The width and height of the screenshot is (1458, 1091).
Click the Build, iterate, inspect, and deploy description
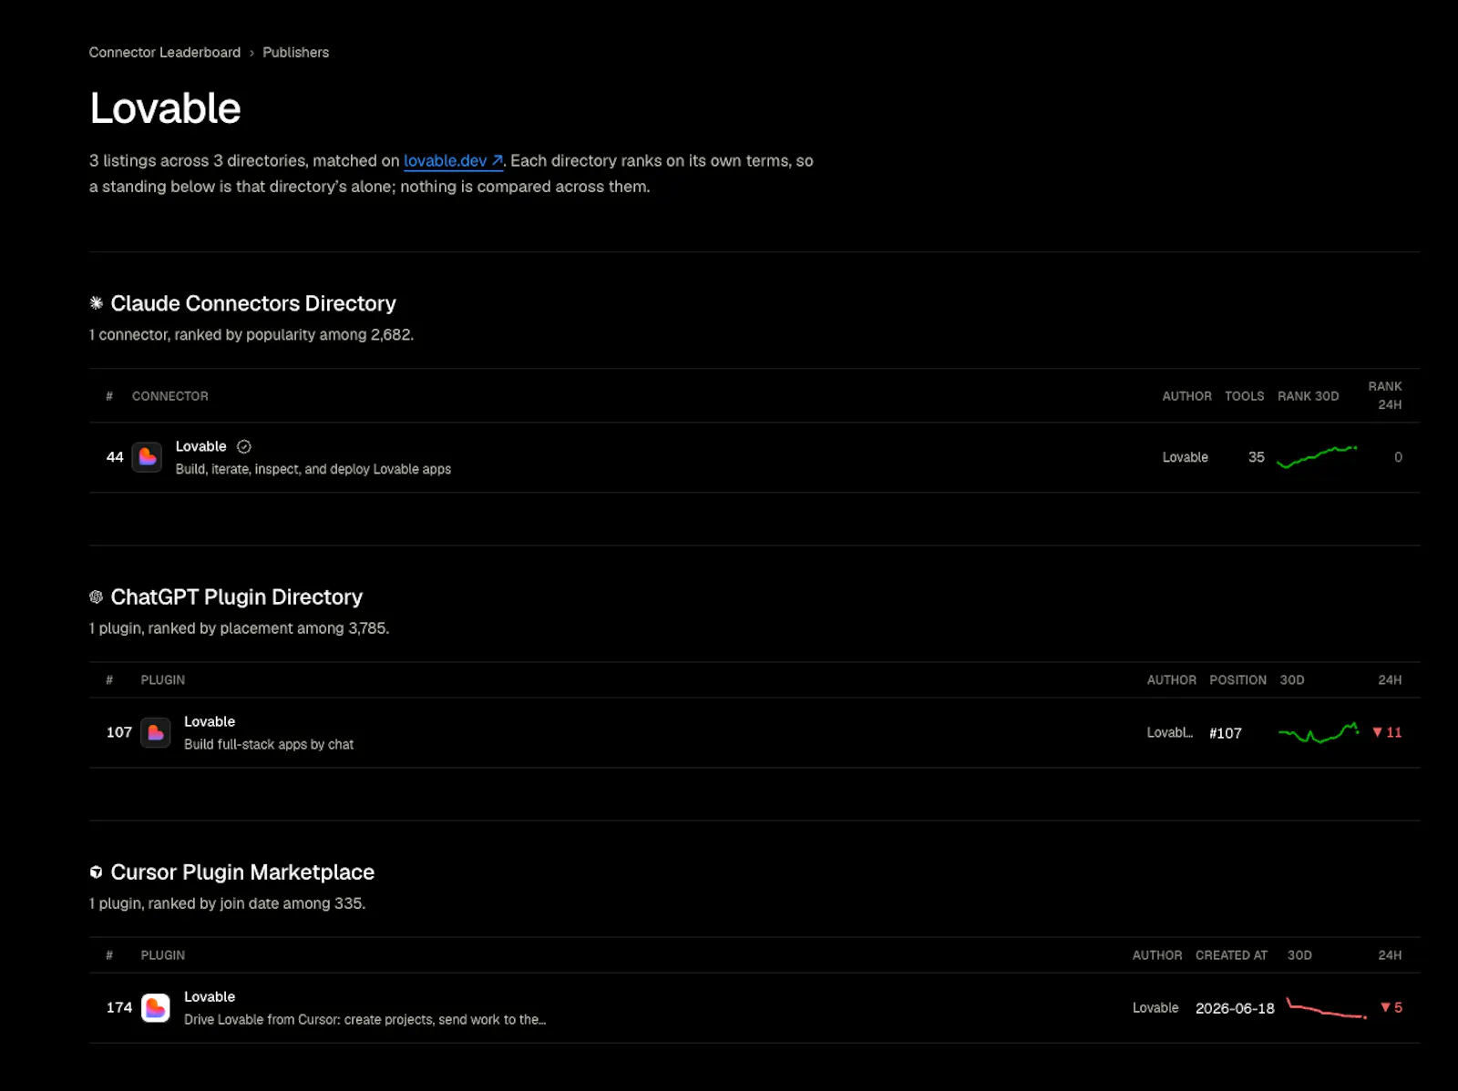pyautogui.click(x=313, y=469)
